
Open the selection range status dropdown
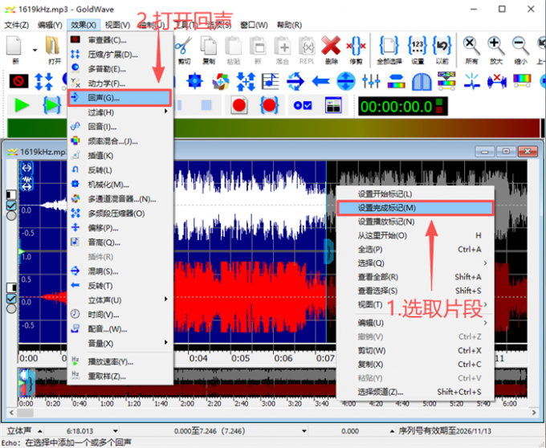[304, 431]
